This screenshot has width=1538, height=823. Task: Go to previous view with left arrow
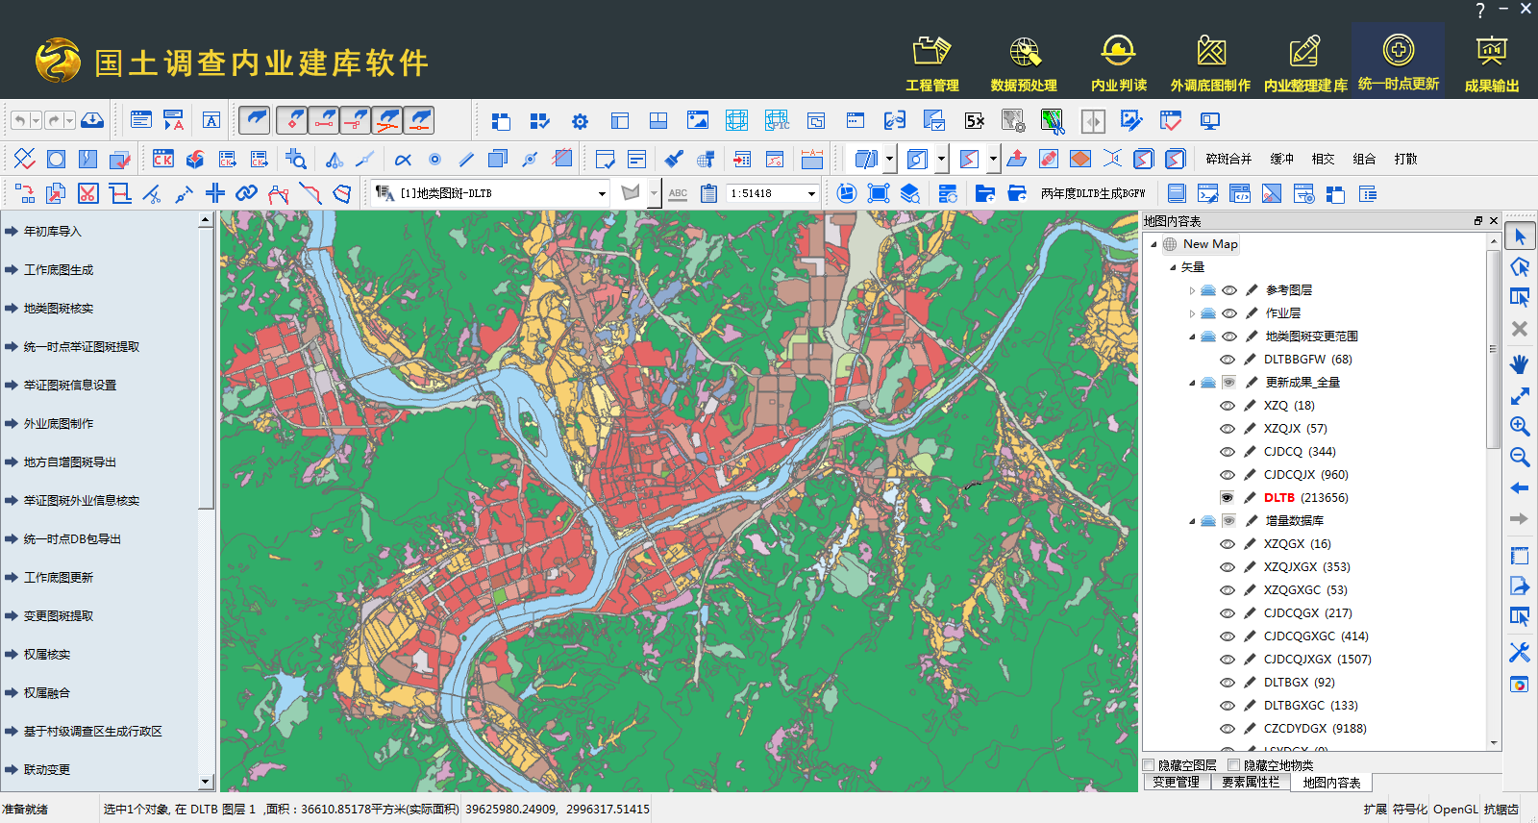coord(1520,488)
